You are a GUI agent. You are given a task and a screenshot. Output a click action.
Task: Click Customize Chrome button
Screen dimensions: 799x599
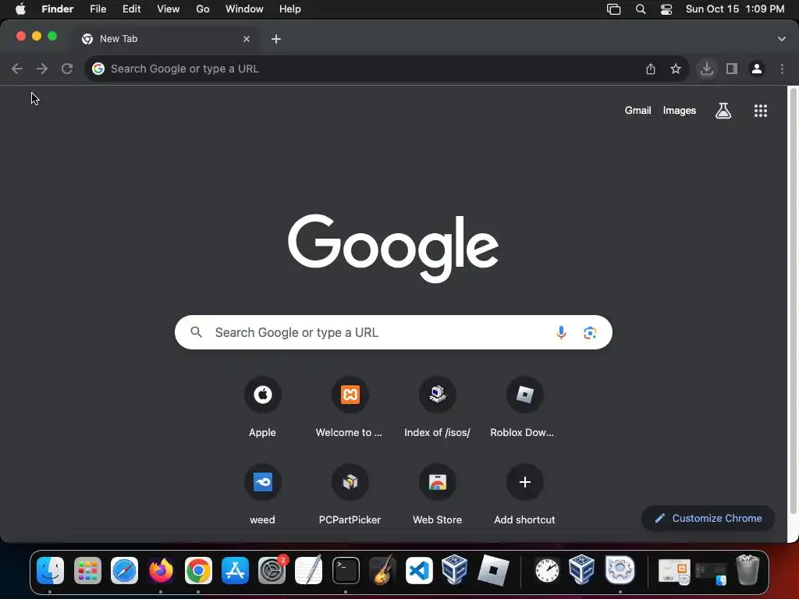[708, 518]
